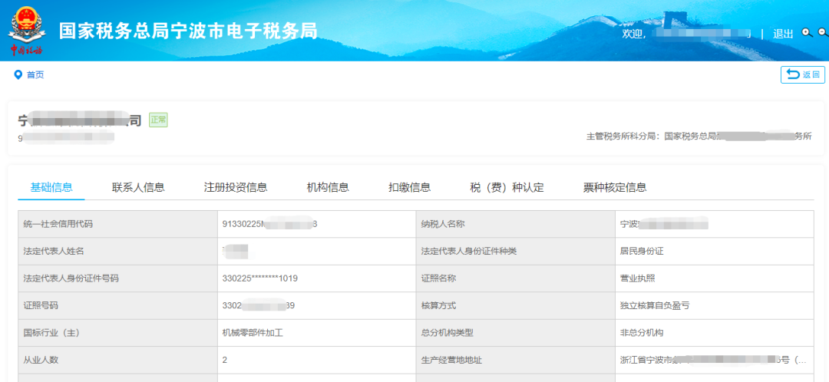Click the 核算方式 label cell

tap(516, 306)
